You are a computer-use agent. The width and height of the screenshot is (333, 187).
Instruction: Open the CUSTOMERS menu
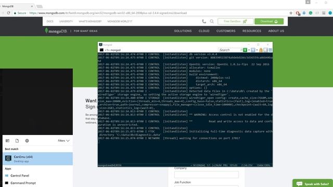(x=226, y=31)
